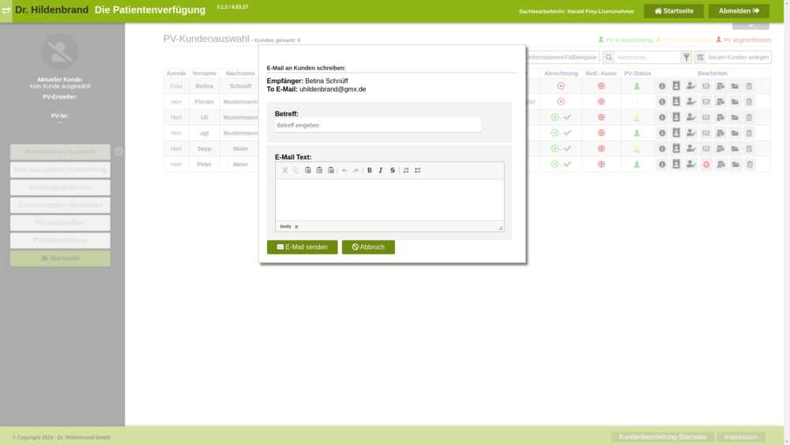Insert a bulleted list in the editor
The height and width of the screenshot is (445, 790).
tap(418, 171)
